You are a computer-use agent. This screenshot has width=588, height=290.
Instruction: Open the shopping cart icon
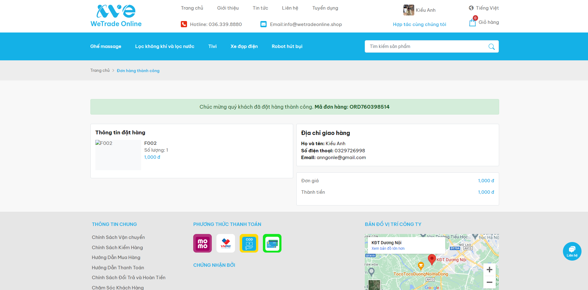coord(472,23)
